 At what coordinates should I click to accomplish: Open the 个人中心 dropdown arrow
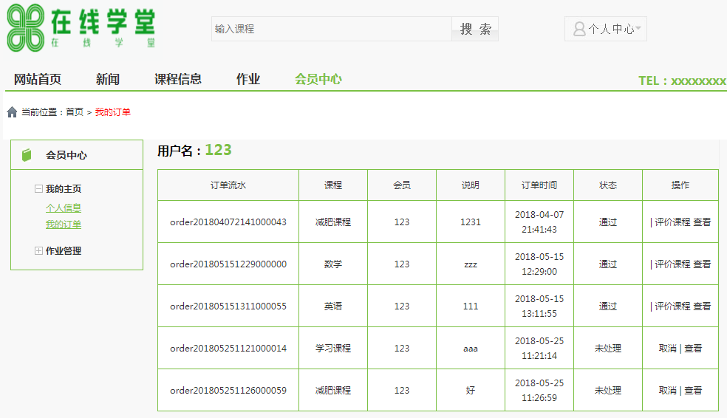point(638,28)
